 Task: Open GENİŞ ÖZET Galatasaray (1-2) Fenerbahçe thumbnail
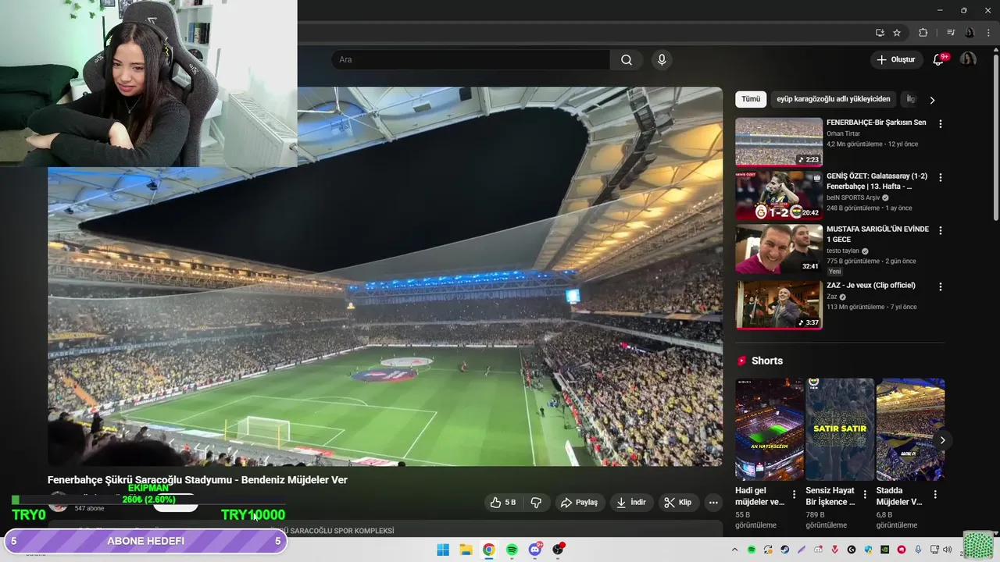pos(779,196)
